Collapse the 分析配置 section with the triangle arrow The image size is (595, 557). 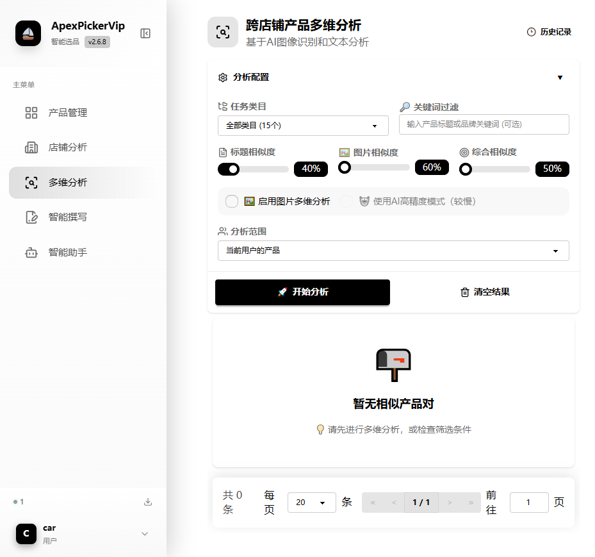click(560, 78)
